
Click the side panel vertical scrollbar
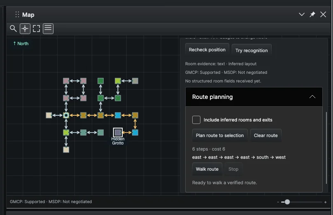326,148
